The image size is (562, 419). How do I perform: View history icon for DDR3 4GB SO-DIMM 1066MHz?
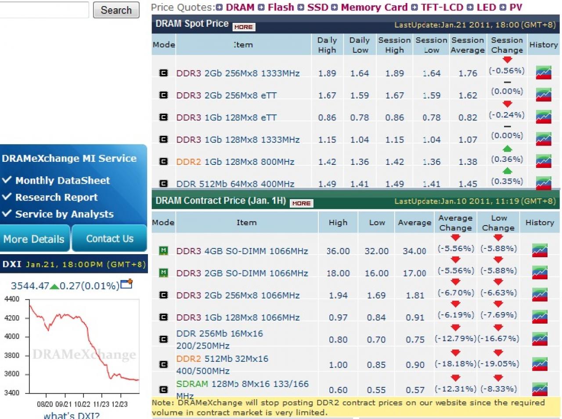pos(540,250)
